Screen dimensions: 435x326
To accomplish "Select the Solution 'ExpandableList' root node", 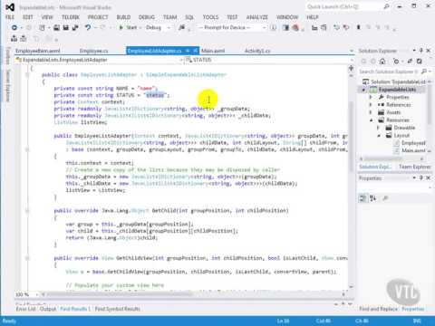I will [396, 81].
